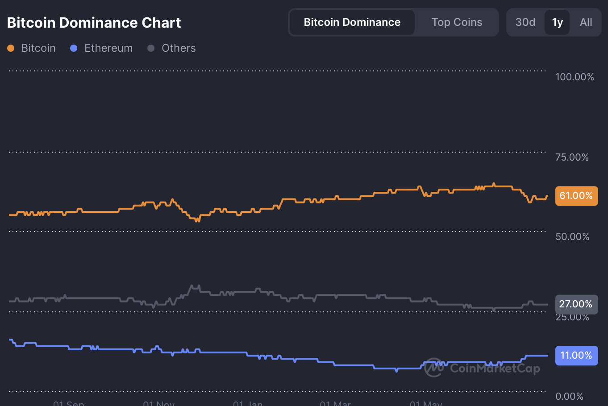Click the 75.00% y-axis label
The height and width of the screenshot is (406, 608).
point(572,157)
